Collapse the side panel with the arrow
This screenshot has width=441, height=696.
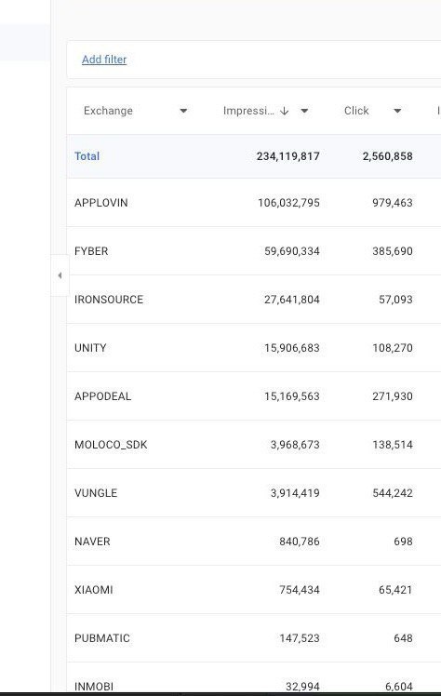pyautogui.click(x=60, y=275)
